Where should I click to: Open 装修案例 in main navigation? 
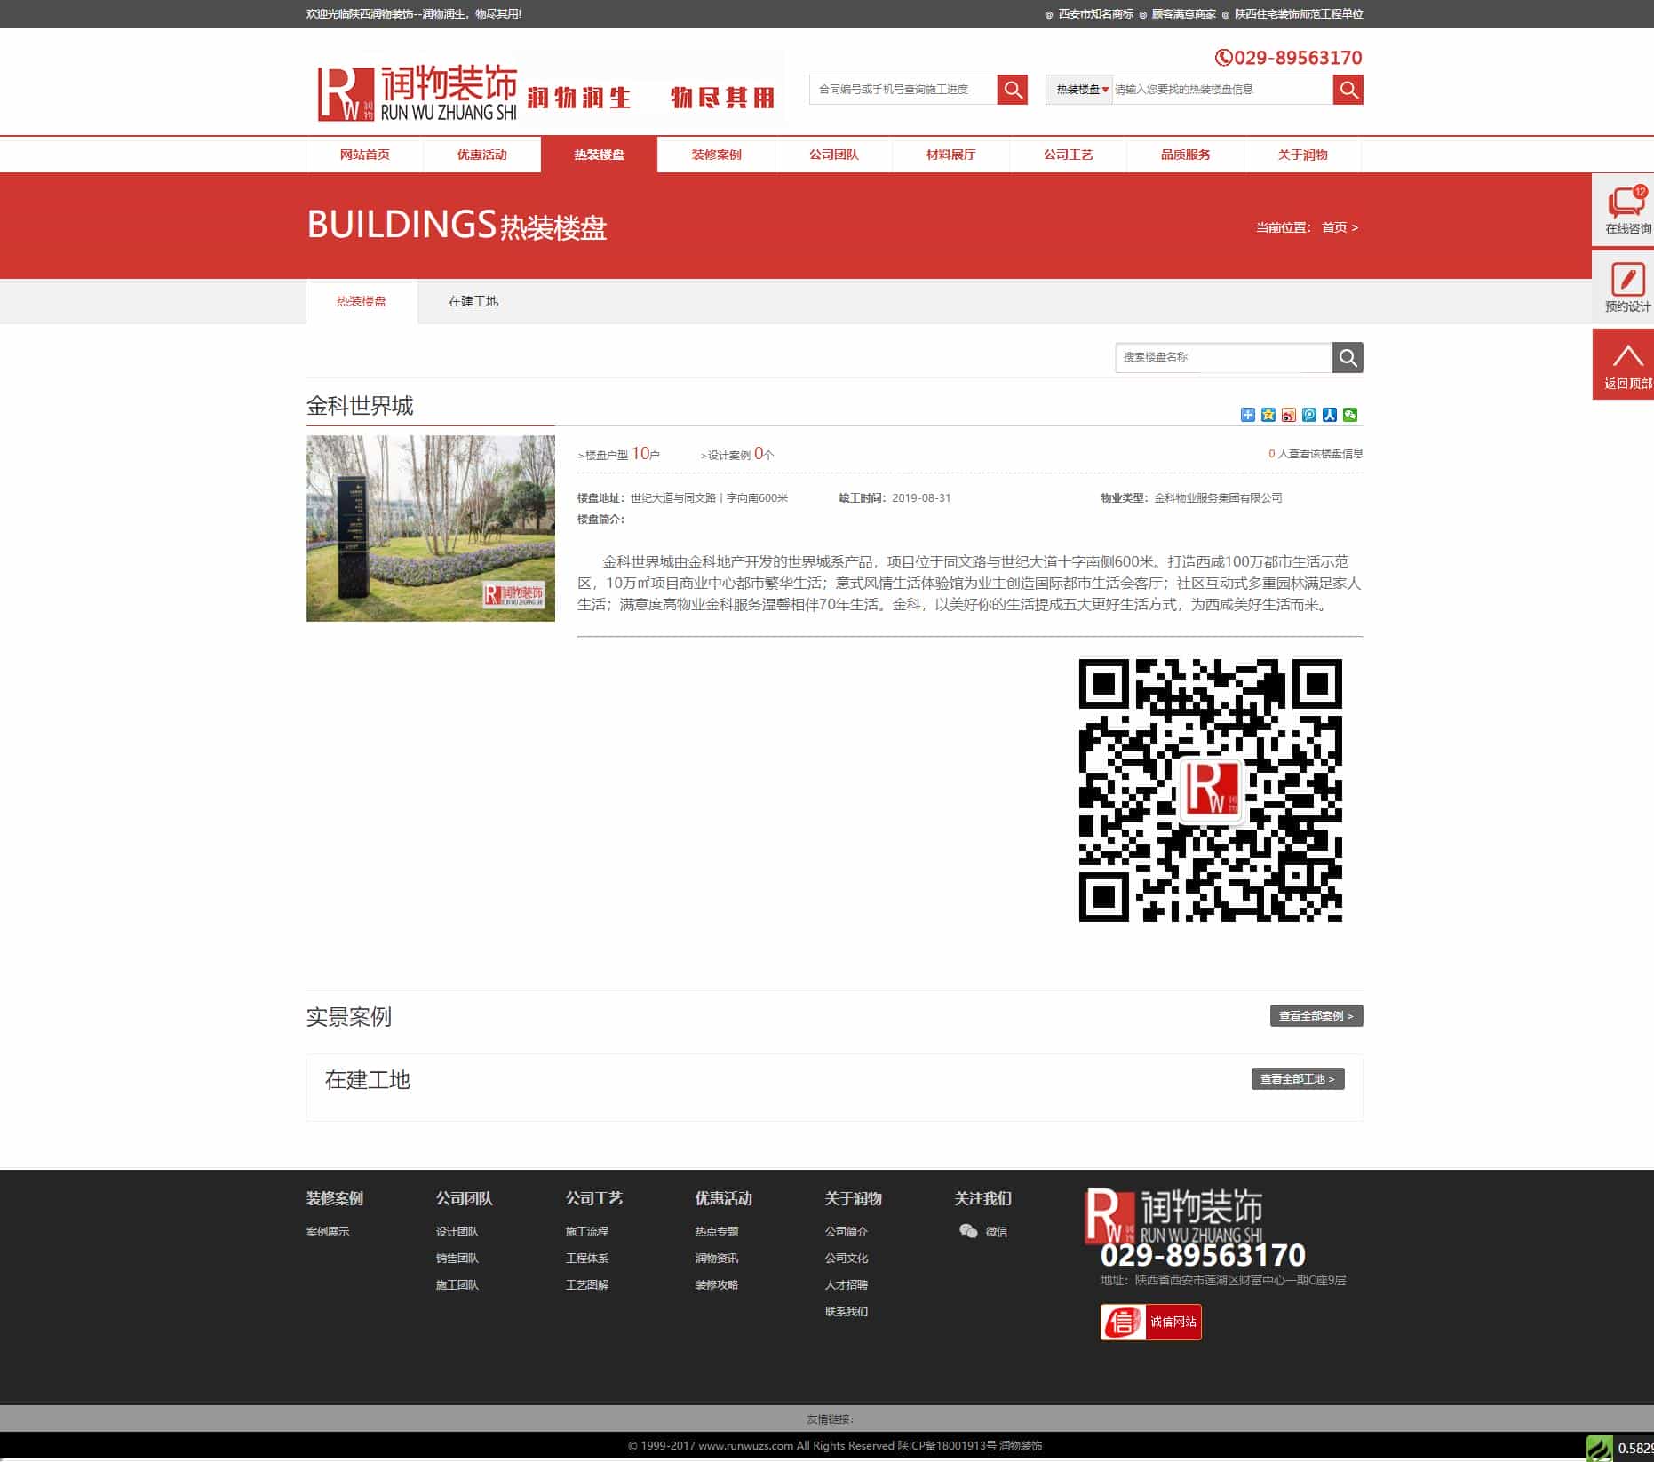pyautogui.click(x=716, y=155)
